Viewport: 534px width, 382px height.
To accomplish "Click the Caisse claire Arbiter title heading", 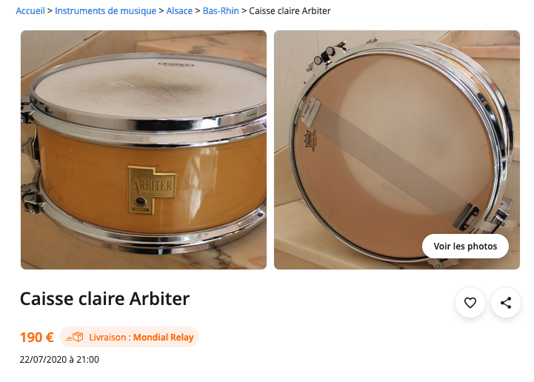I will (x=104, y=298).
